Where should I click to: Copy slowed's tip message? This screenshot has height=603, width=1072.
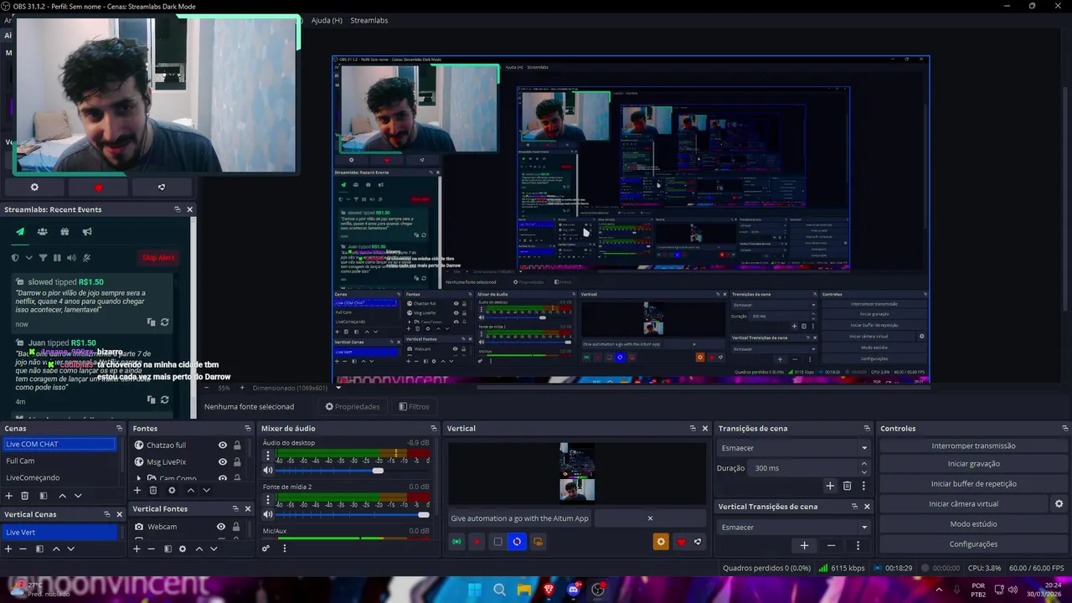151,322
